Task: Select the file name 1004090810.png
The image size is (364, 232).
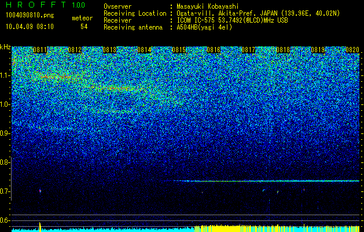Action: tap(30, 16)
